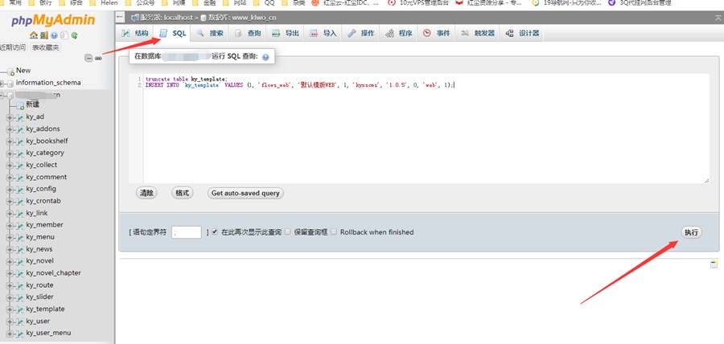The height and width of the screenshot is (344, 724).
Task: Click the 表收藏夹 favorites button
Action: pyautogui.click(x=45, y=47)
